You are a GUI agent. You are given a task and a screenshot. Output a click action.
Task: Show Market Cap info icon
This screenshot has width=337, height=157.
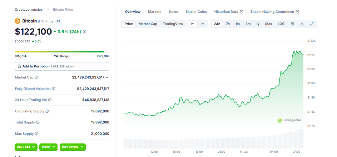[x=36, y=77]
